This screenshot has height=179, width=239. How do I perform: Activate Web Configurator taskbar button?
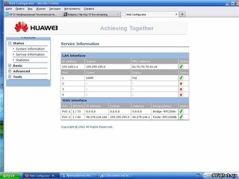pyautogui.click(x=41, y=176)
